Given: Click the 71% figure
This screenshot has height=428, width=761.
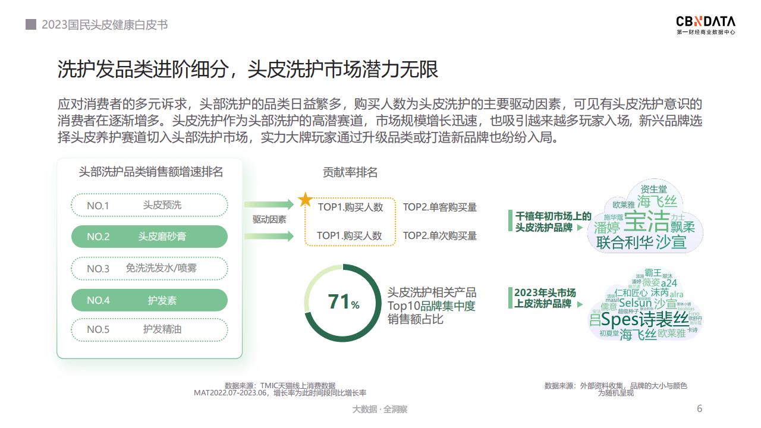Looking at the screenshot, I should coord(343,303).
